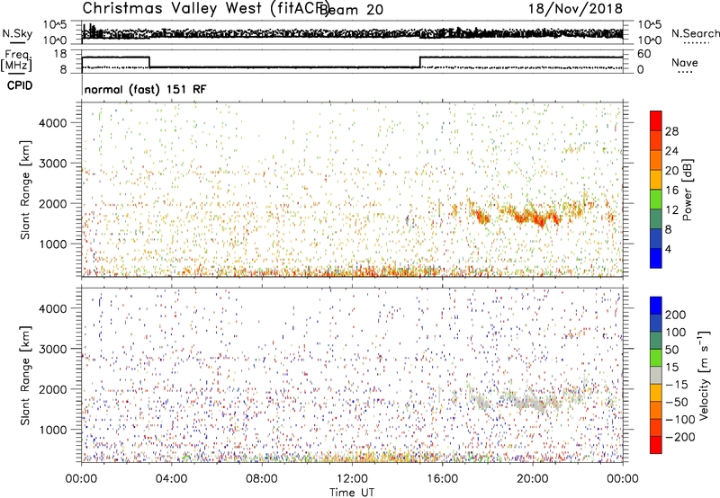Image resolution: width=720 pixels, height=498 pixels.
Task: Click '4000' on the power panel range axis
Action: click(x=53, y=123)
